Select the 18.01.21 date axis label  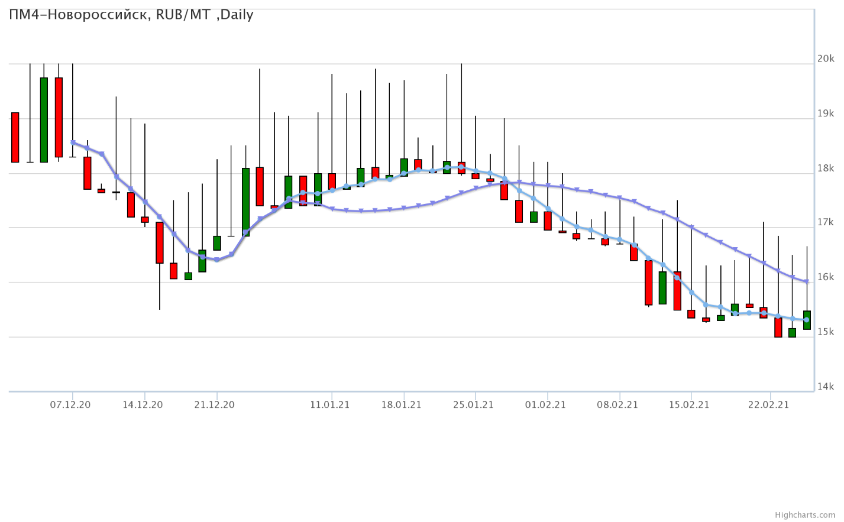pos(402,405)
